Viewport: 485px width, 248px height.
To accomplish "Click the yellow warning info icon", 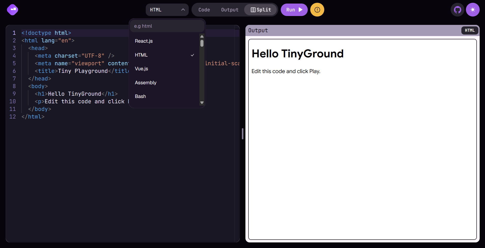I will click(x=317, y=10).
